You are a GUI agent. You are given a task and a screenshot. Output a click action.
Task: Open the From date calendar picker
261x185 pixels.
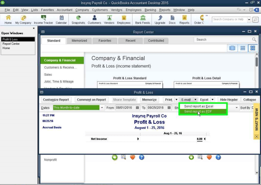click(137, 108)
